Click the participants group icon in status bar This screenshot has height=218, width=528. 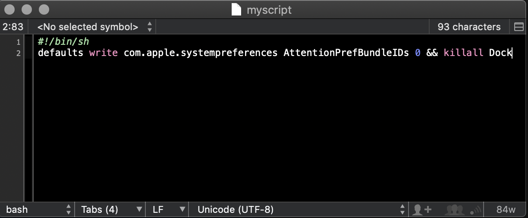454,209
